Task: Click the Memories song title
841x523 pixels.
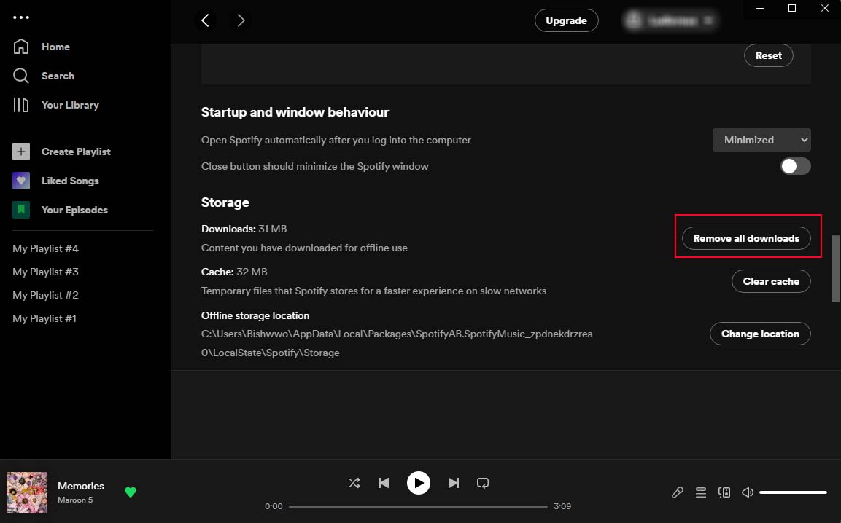Action: tap(81, 486)
